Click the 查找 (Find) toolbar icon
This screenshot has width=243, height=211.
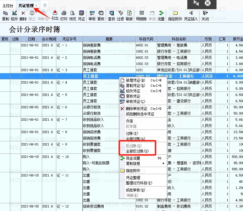point(111,15)
